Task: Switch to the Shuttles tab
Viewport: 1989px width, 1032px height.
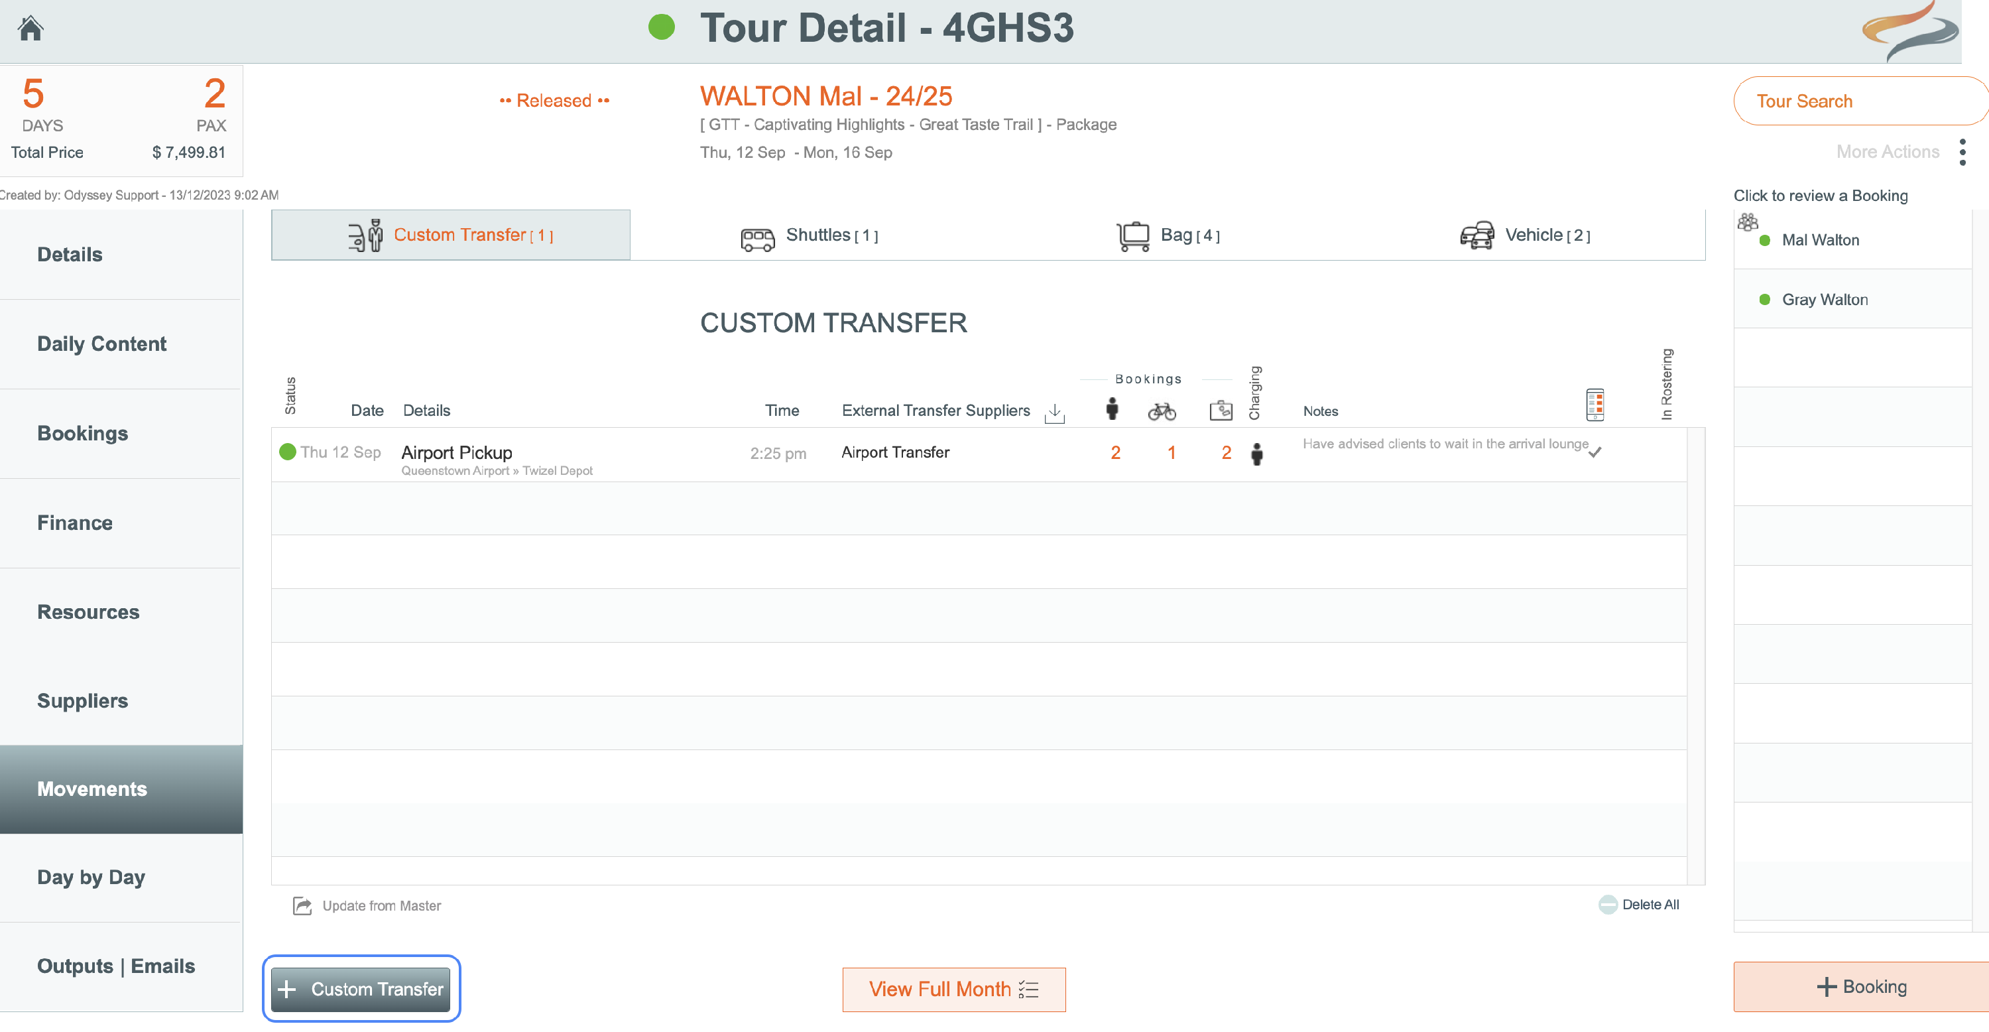Action: click(x=809, y=235)
